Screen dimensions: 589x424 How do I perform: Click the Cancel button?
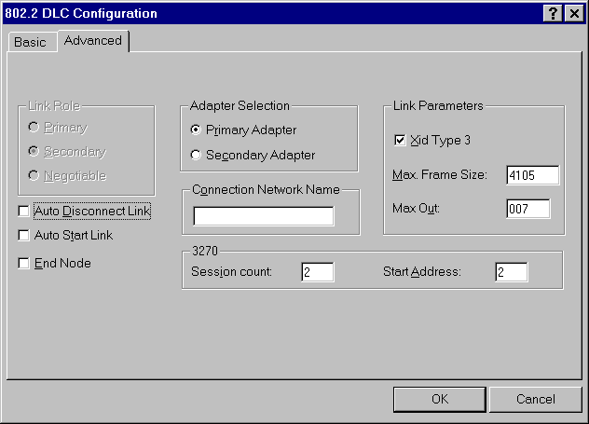(x=536, y=399)
